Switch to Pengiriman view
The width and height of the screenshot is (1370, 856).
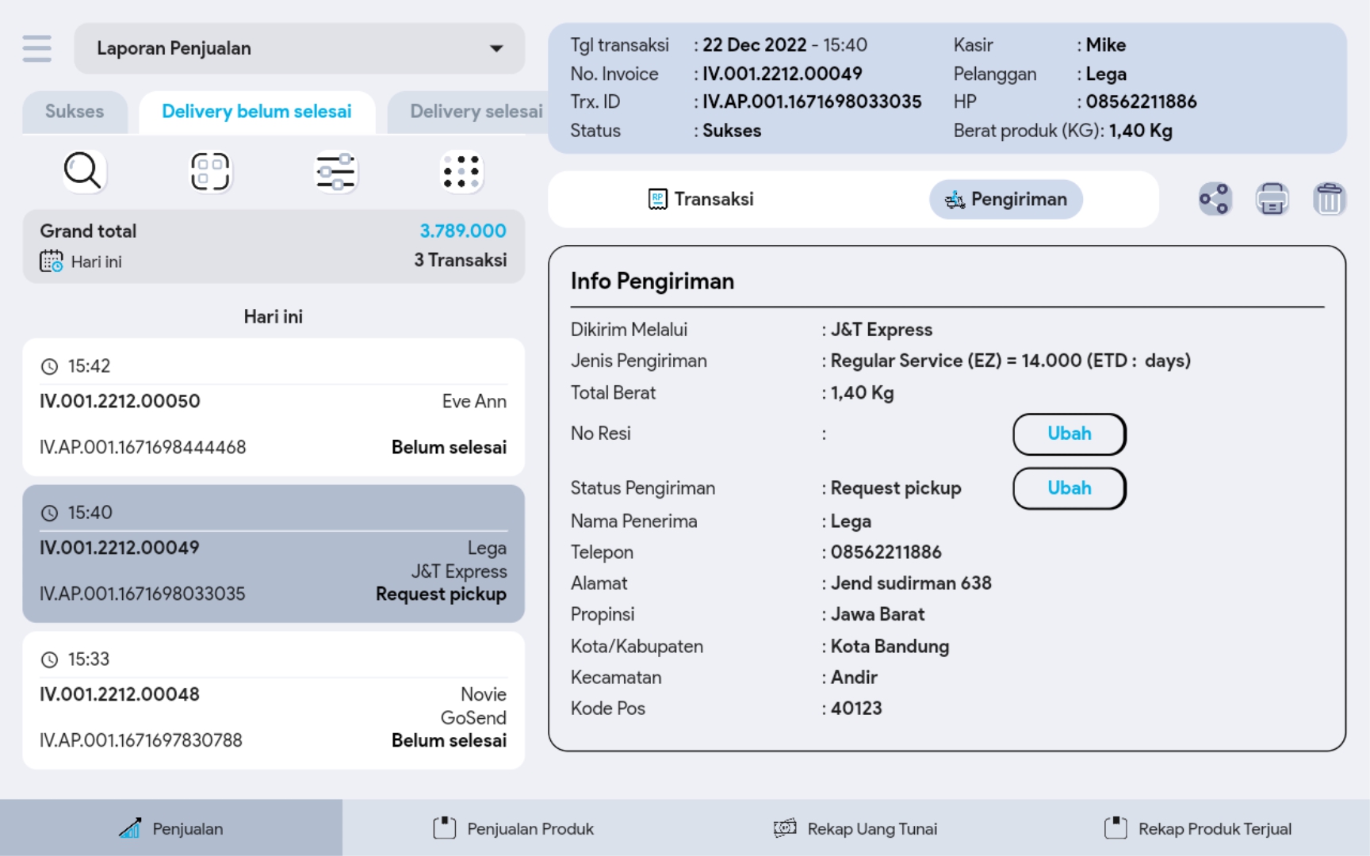(x=1005, y=199)
